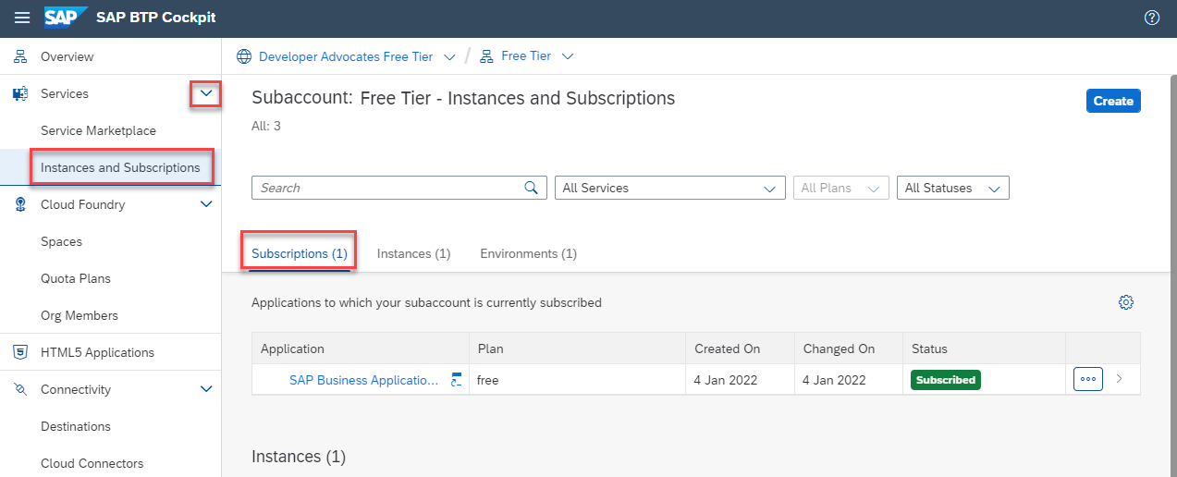This screenshot has width=1177, height=477.
Task: Click Developer Advocates Free Tier breadcrumb link
Action: pos(346,56)
